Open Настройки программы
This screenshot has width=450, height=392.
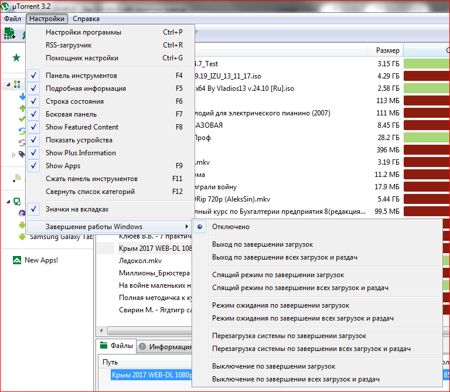[110, 32]
